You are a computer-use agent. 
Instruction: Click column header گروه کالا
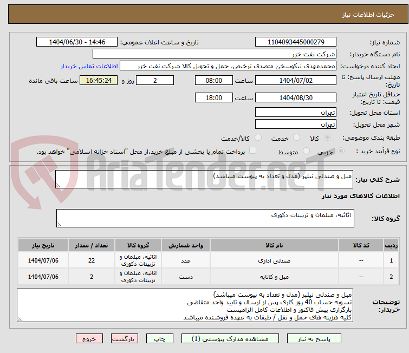pos(138,245)
